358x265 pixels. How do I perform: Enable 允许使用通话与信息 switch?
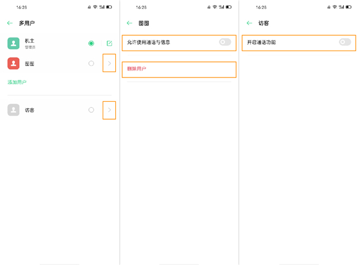224,42
